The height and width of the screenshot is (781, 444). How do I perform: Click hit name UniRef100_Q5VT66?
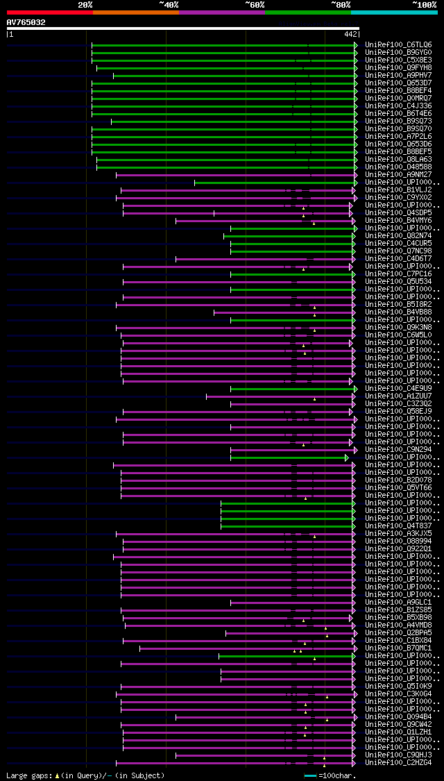tap(398, 487)
